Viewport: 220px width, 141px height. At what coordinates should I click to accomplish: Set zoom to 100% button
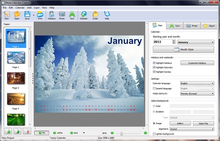click(x=58, y=133)
